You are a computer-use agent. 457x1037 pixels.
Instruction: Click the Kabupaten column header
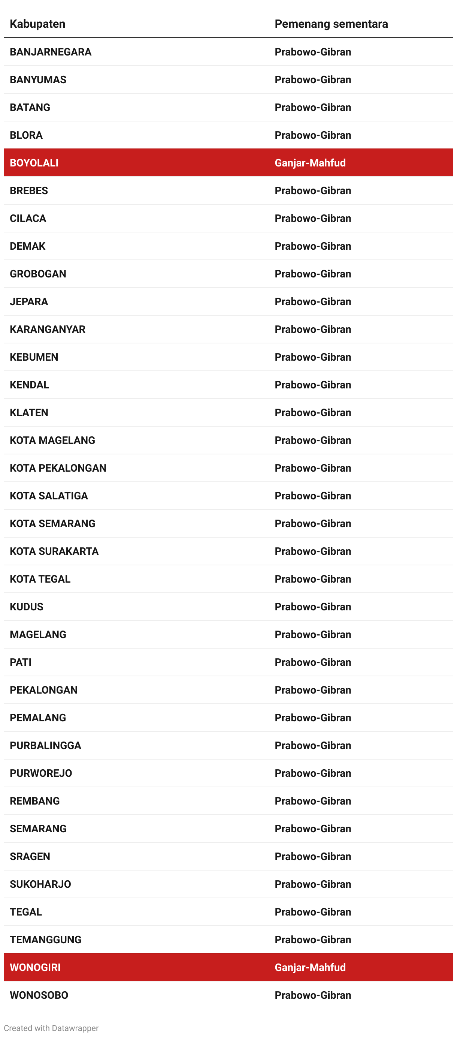tap(37, 24)
